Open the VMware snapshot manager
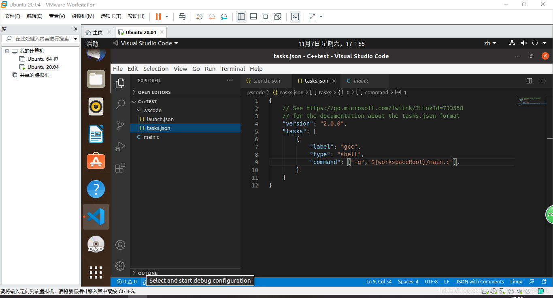Viewport: 553px width, 298px height. [x=224, y=17]
